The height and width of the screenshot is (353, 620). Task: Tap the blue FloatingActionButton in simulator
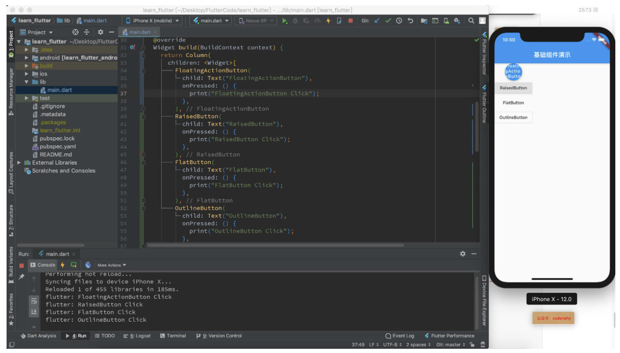(513, 71)
